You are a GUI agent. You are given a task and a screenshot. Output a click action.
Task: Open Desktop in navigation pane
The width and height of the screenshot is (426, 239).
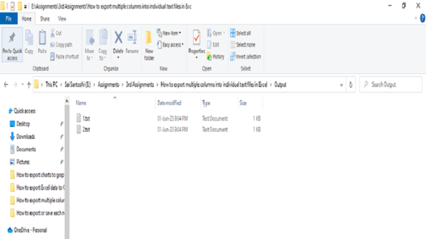tap(20, 124)
